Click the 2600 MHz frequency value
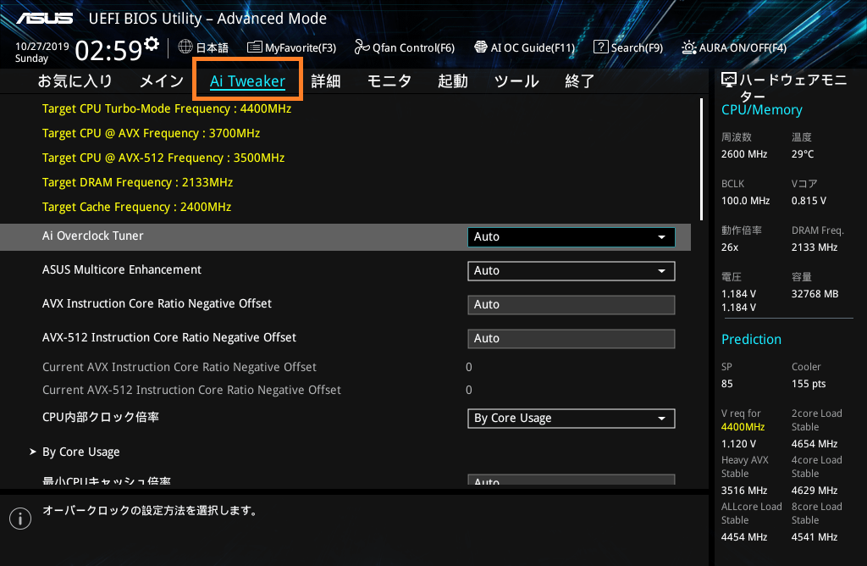The width and height of the screenshot is (867, 566). (743, 154)
